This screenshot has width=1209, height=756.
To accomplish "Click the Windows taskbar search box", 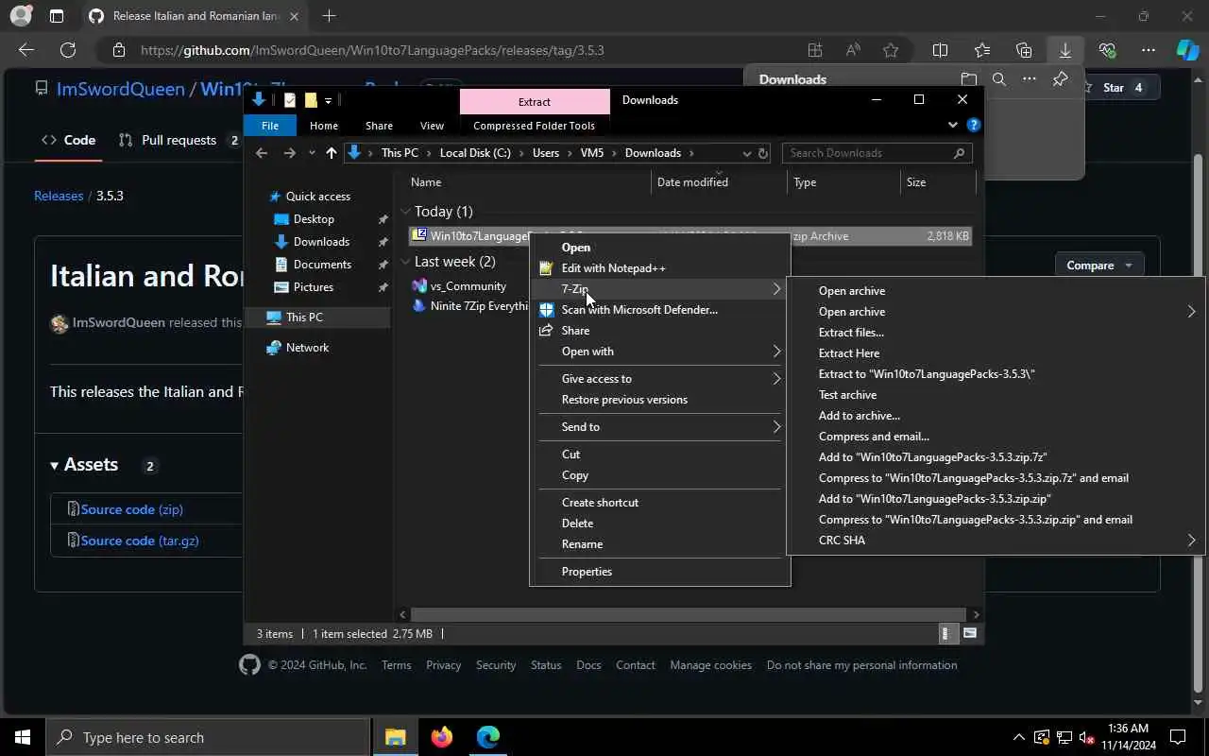I will 208,737.
